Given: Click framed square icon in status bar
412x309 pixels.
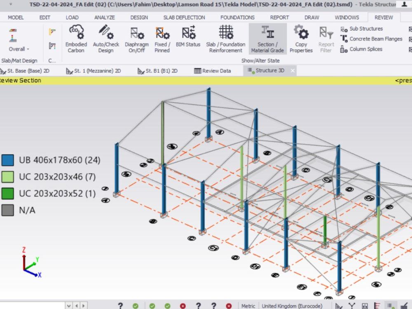Looking at the screenshot, I should click(365, 306).
